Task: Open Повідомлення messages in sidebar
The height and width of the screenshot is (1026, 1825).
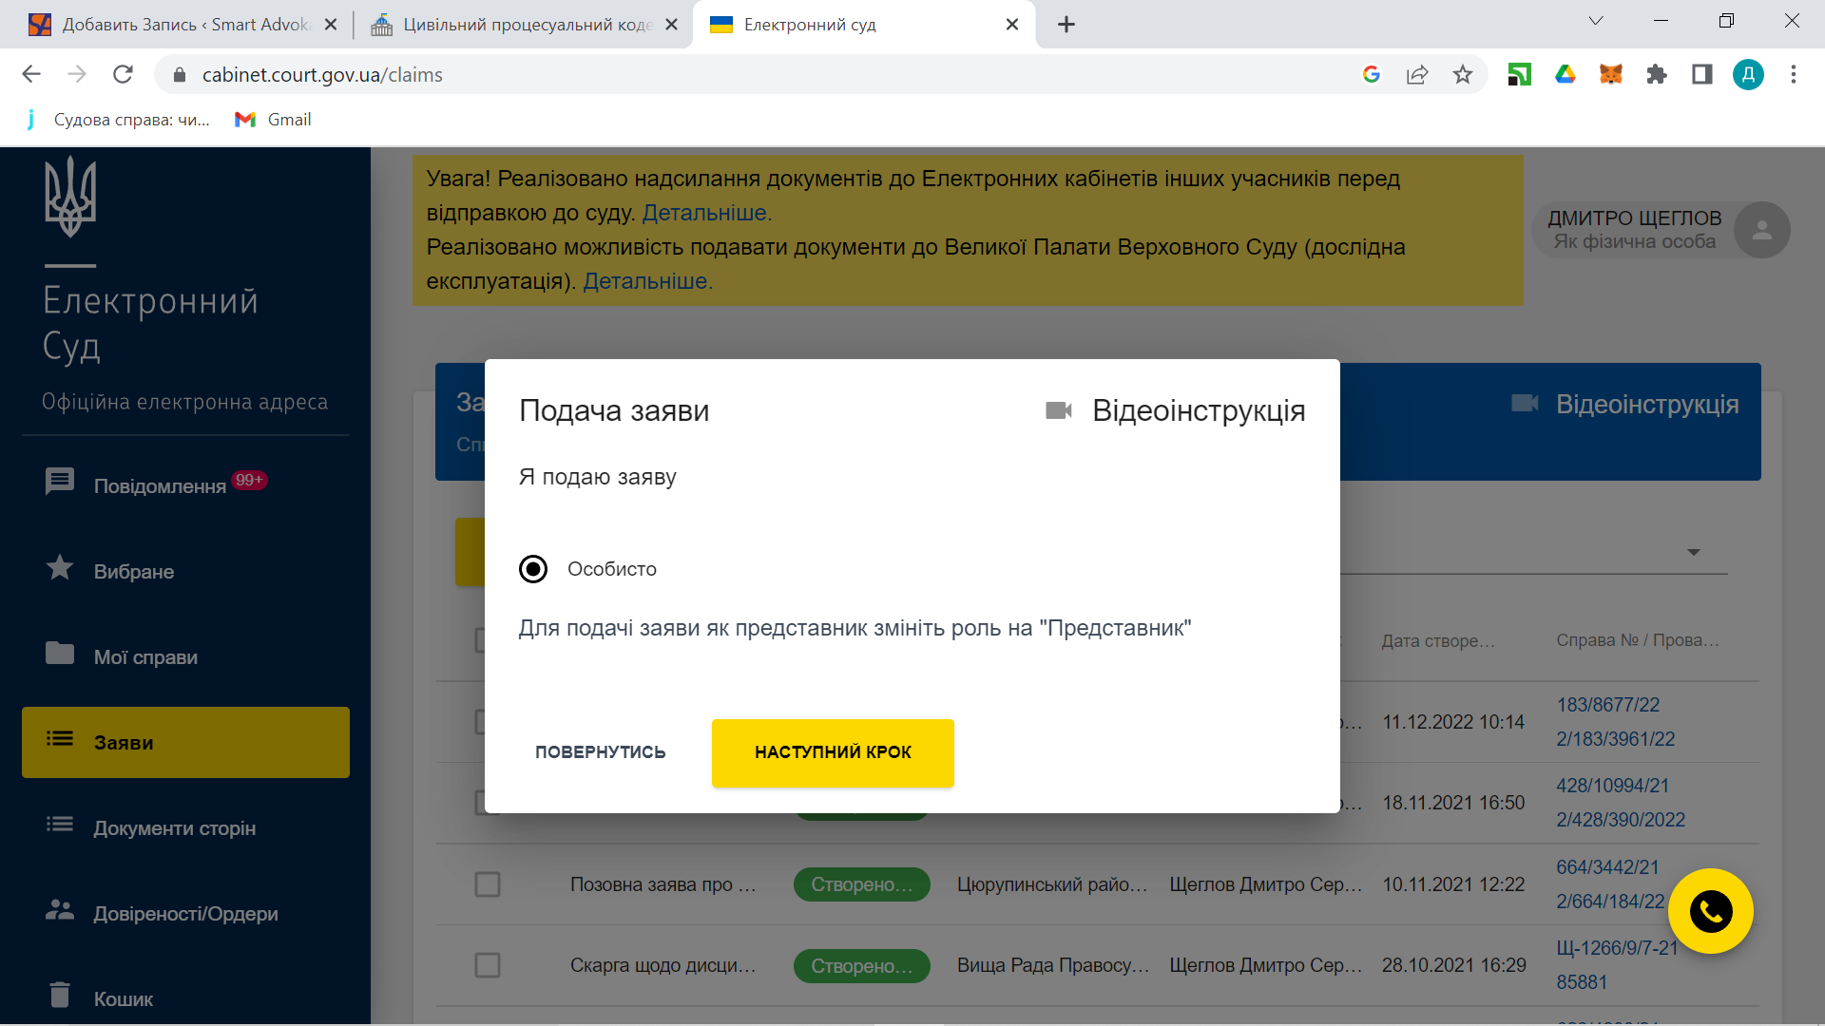Action: [159, 485]
